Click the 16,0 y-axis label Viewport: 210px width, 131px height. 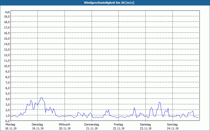(7, 33)
